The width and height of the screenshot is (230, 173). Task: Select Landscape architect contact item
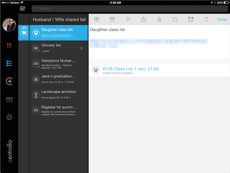tap(59, 94)
